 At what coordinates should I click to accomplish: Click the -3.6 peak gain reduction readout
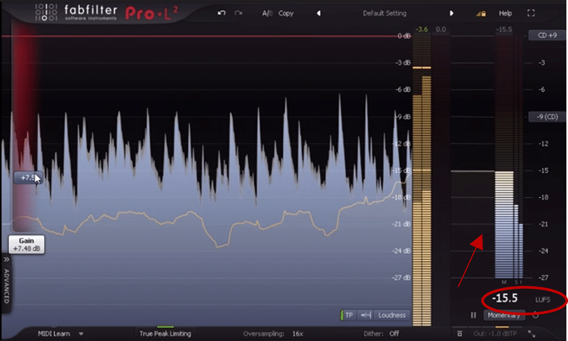coord(422,29)
